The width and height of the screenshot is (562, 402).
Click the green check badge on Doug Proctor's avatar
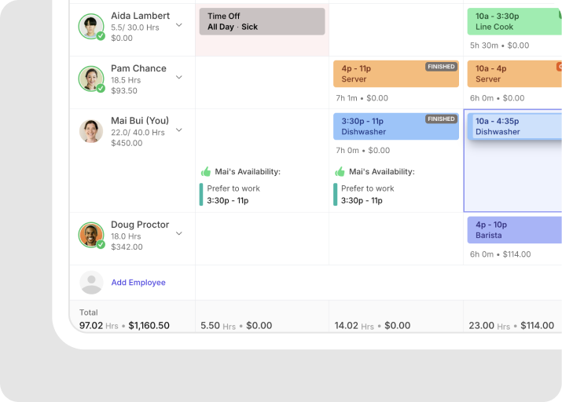pos(101,244)
